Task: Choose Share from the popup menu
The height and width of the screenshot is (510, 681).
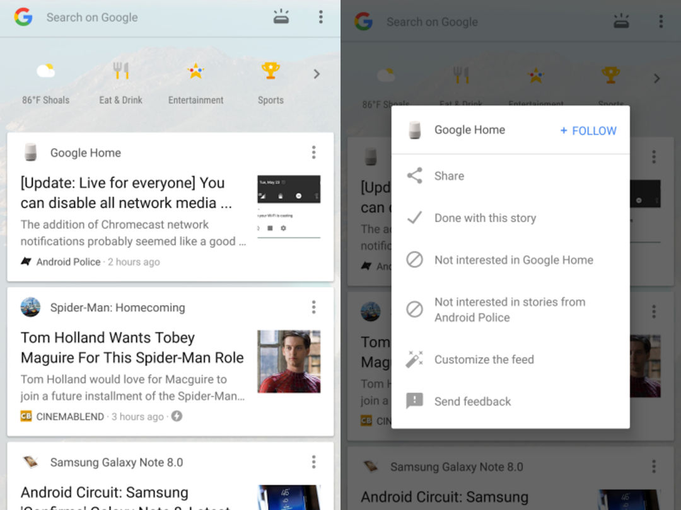Action: tap(510, 176)
